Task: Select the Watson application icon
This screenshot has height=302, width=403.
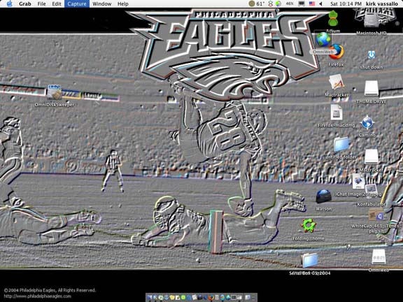Action: [x=323, y=196]
